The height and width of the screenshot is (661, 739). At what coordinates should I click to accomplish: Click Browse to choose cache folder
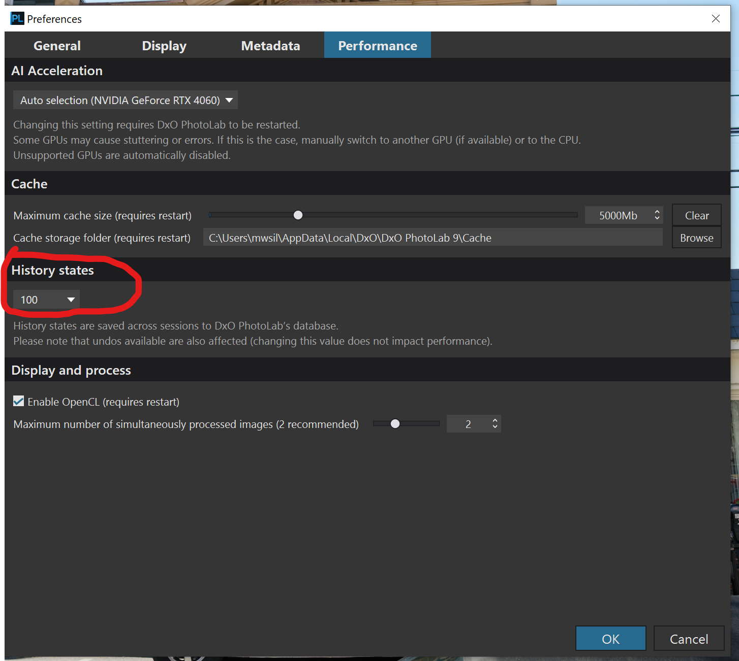click(x=696, y=238)
